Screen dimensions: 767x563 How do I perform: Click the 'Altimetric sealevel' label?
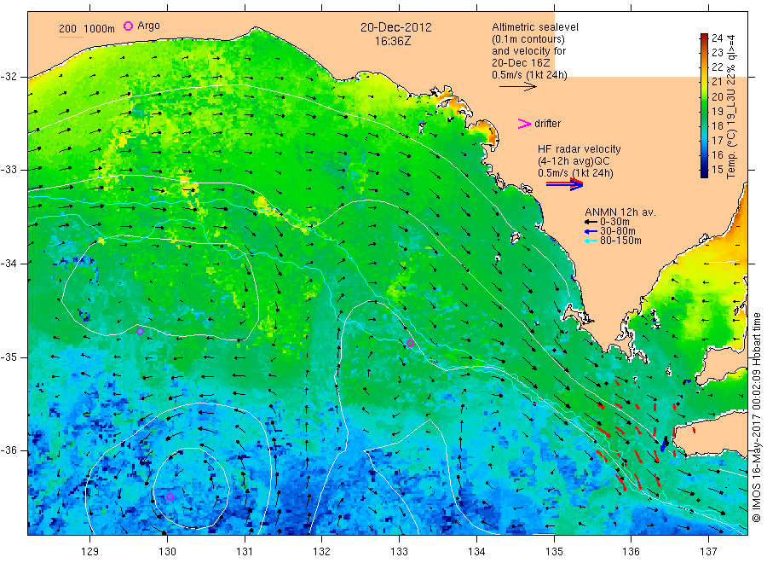(x=535, y=27)
